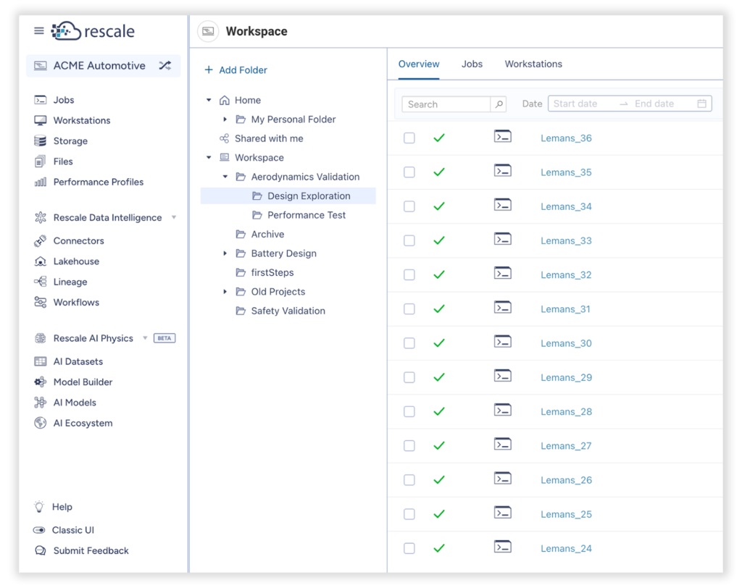This screenshot has width=742, height=588.
Task: Open Storage from the sidebar
Action: [x=70, y=141]
